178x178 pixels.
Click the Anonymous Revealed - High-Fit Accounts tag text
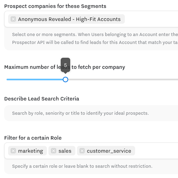pyautogui.click(x=69, y=19)
